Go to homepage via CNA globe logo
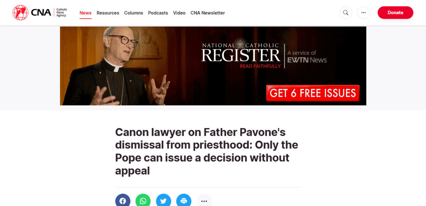 (x=20, y=12)
